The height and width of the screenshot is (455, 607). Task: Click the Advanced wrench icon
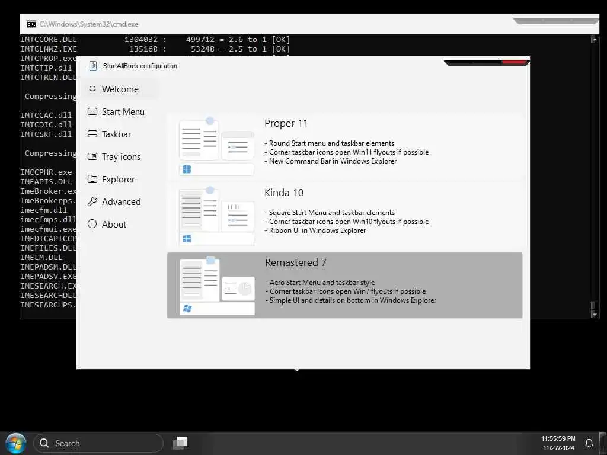tap(92, 201)
